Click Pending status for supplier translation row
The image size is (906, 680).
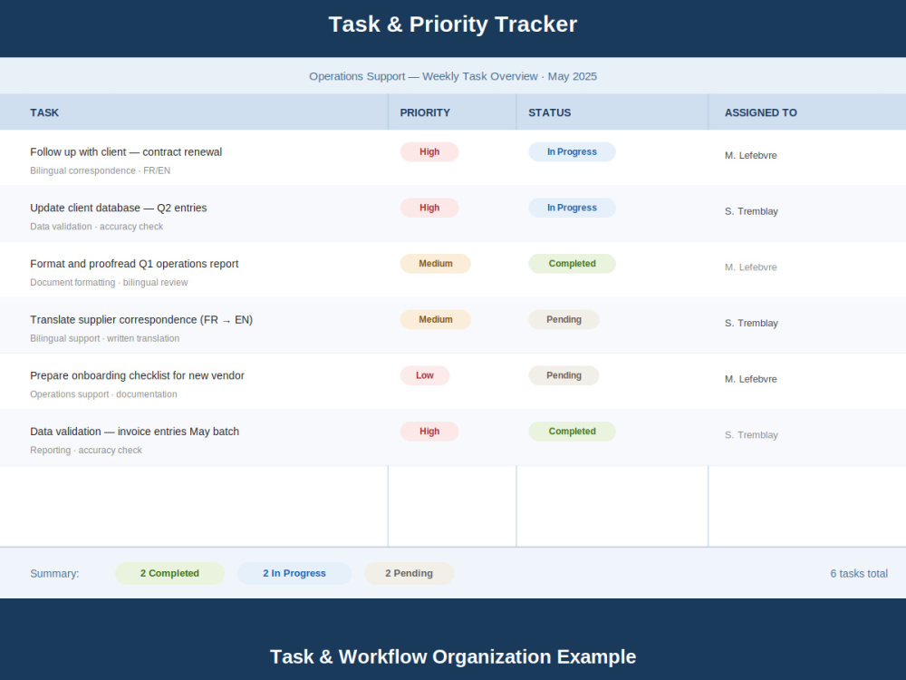pyautogui.click(x=564, y=320)
